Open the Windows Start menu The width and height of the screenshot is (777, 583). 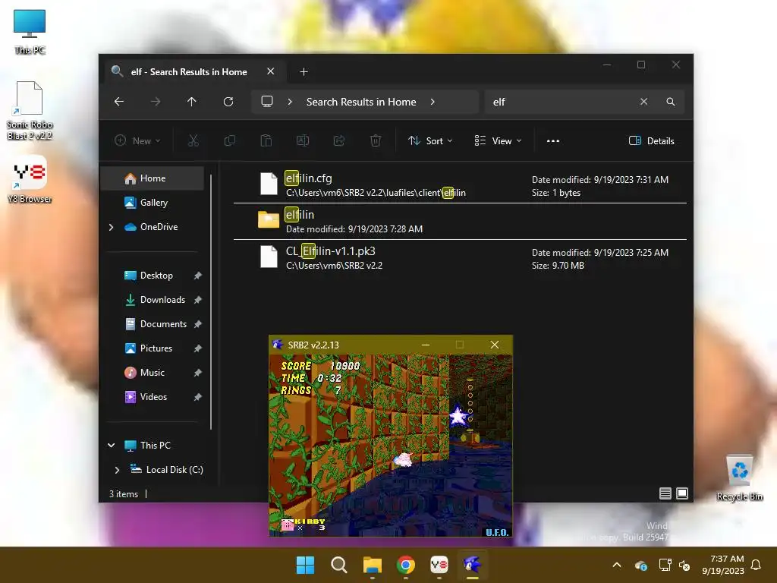tap(305, 565)
